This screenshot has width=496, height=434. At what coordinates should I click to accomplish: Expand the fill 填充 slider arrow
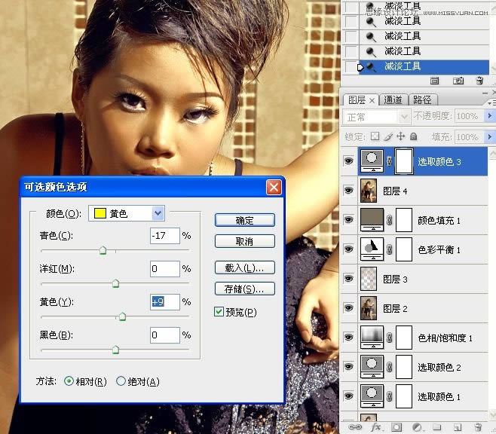[x=490, y=137]
